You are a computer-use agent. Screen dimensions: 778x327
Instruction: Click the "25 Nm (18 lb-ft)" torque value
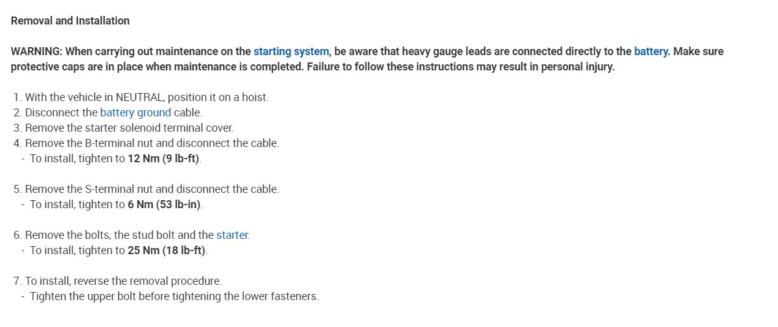(167, 250)
